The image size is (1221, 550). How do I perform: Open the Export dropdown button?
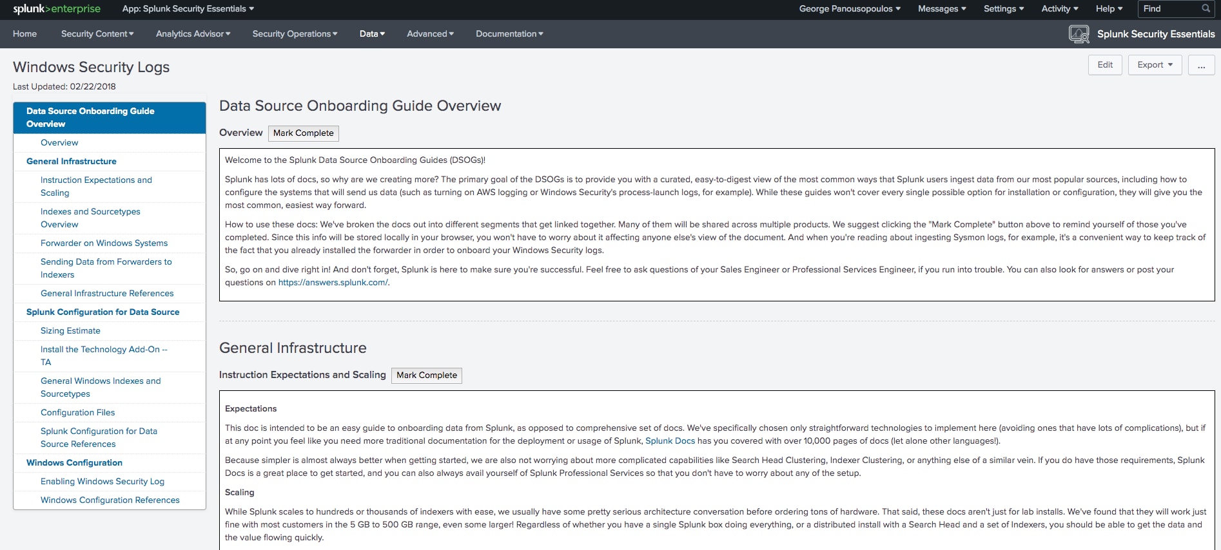[x=1155, y=65]
